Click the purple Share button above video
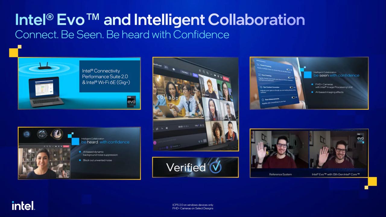This screenshot has width=386, height=217. tap(196, 75)
